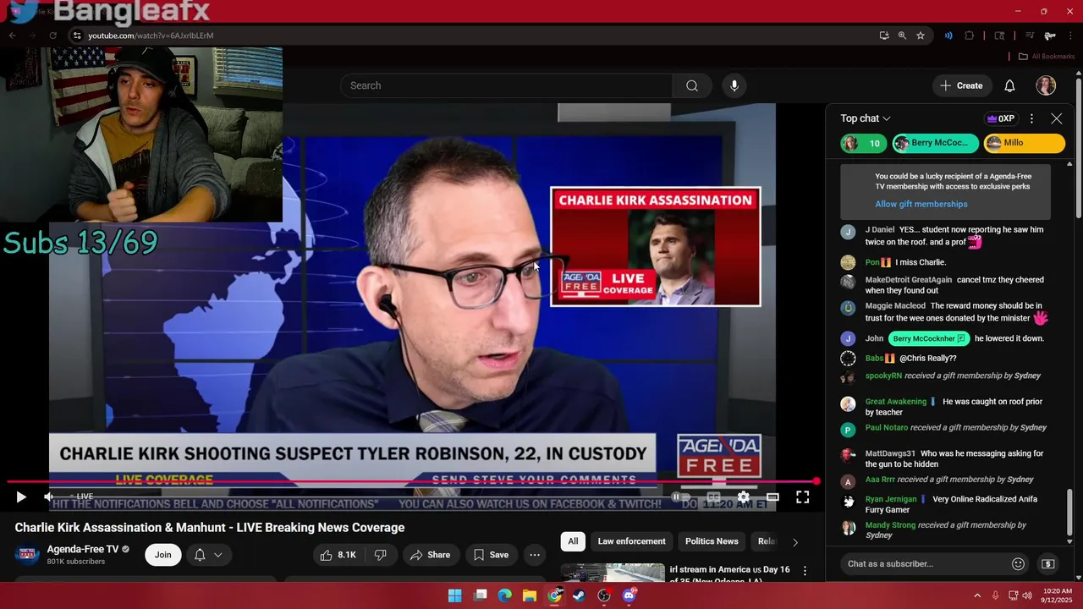This screenshot has height=609, width=1083.
Task: Open the account avatar menu
Action: (x=1046, y=85)
